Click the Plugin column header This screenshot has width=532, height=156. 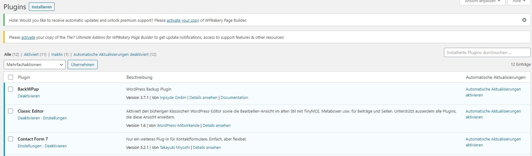(x=24, y=77)
